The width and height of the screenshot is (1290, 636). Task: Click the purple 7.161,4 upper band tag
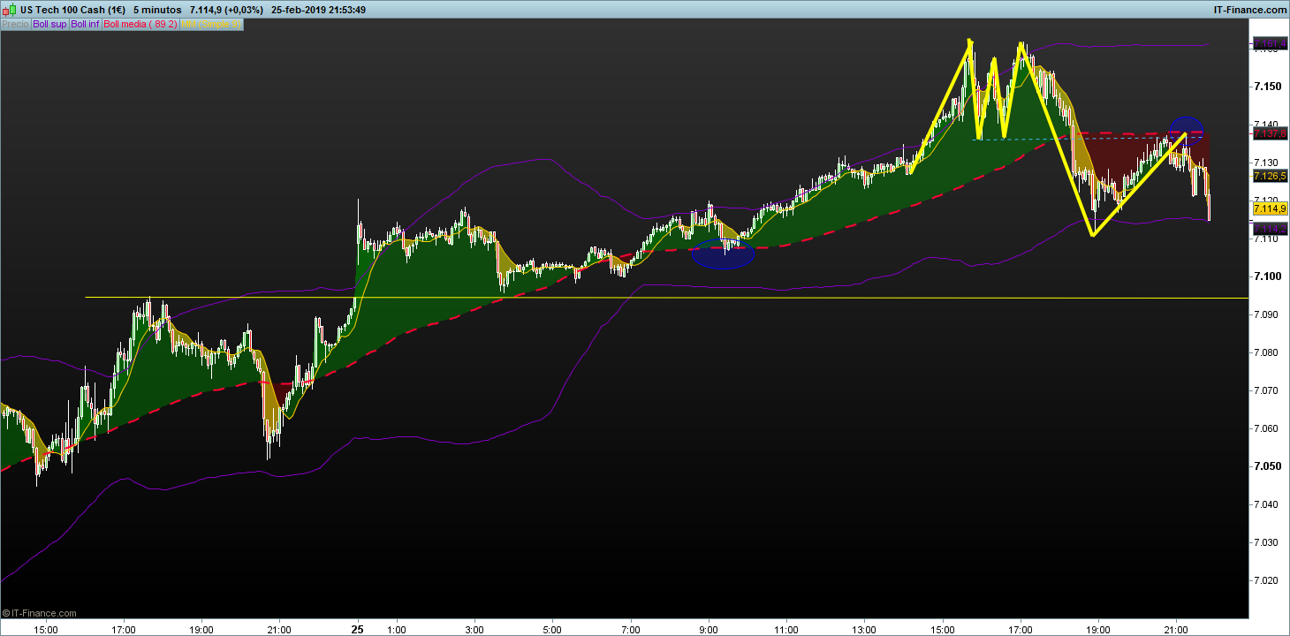[x=1270, y=43]
